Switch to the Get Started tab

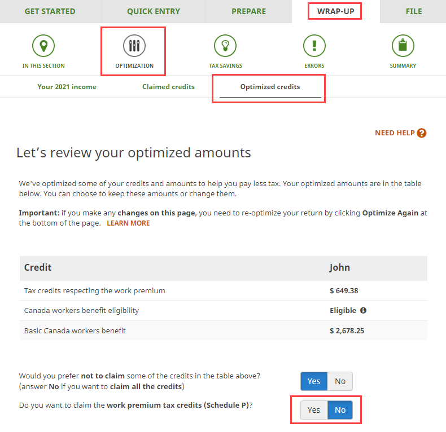(x=50, y=11)
